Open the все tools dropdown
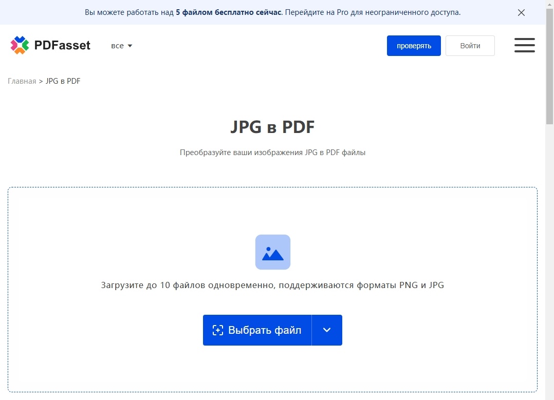This screenshot has height=400, width=554. click(x=121, y=45)
